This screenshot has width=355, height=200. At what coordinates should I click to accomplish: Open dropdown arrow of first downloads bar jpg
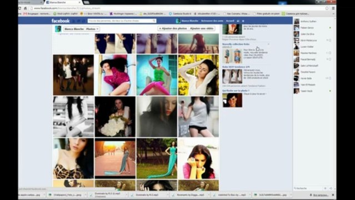pos(44,195)
